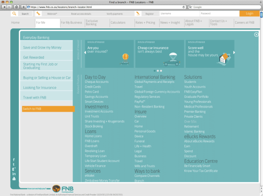Open the browser home icon
This screenshot has height=196, width=263.
click(16, 7)
